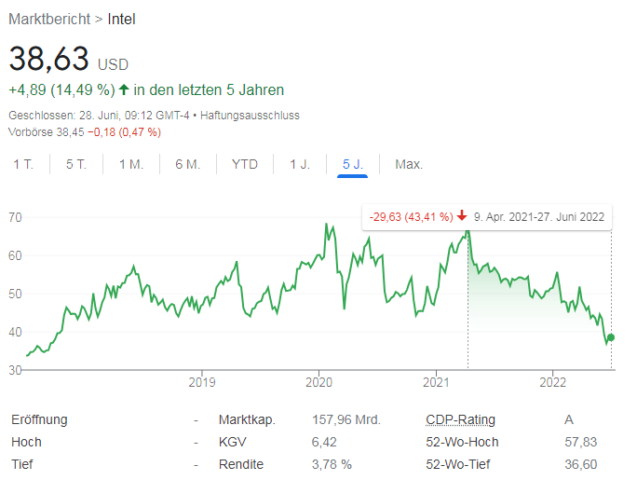The height and width of the screenshot is (480, 637).
Task: Click the 52-Wo-Hoch value 57,83
Action: click(580, 442)
